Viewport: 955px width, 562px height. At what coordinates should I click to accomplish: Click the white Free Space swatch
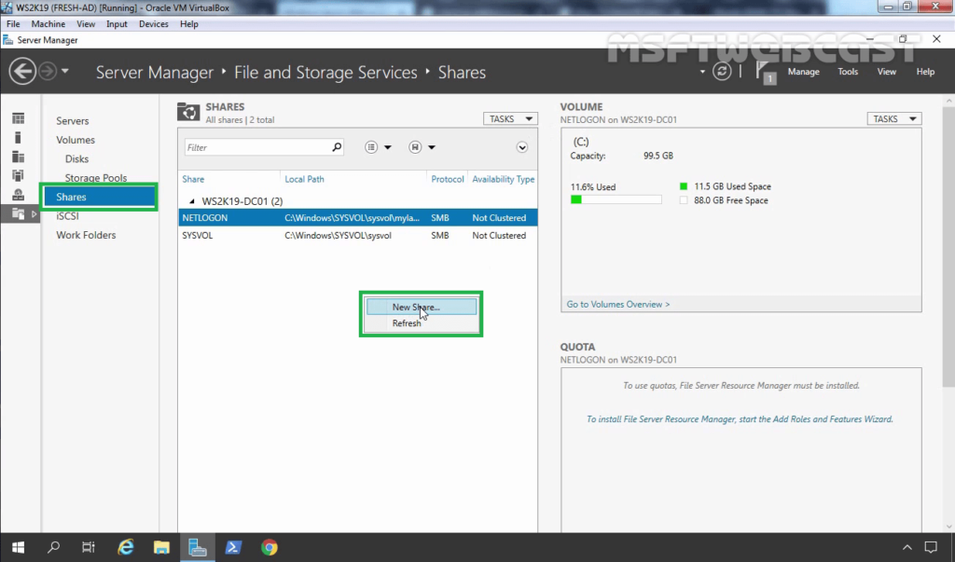pos(684,200)
